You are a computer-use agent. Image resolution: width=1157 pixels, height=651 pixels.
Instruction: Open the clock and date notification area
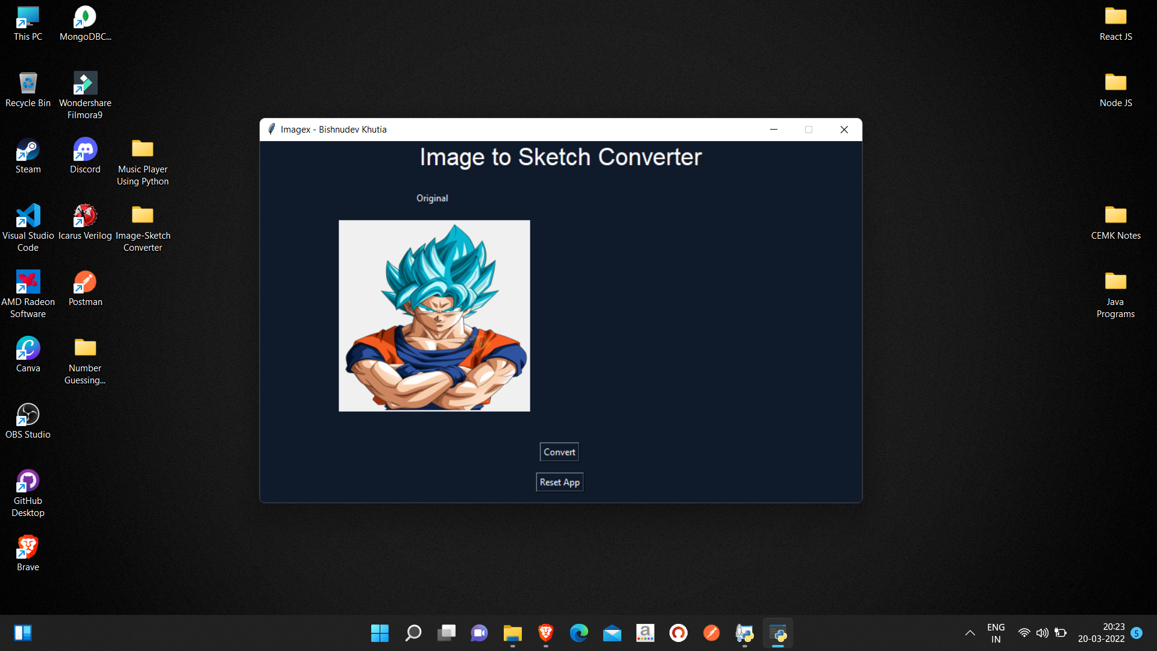1101,633
